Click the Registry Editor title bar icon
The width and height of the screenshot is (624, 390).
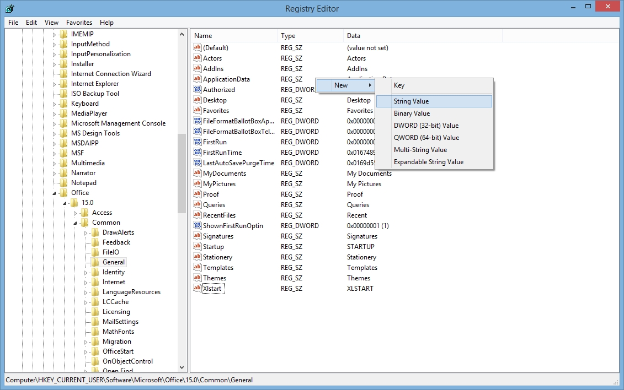(x=10, y=8)
